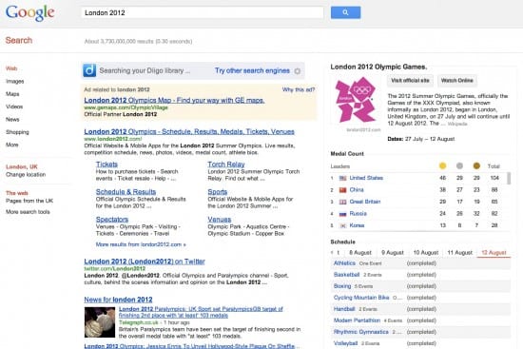The height and width of the screenshot is (349, 523).
Task: Open Modern Pentathlon in the schedule
Action: (x=357, y=320)
